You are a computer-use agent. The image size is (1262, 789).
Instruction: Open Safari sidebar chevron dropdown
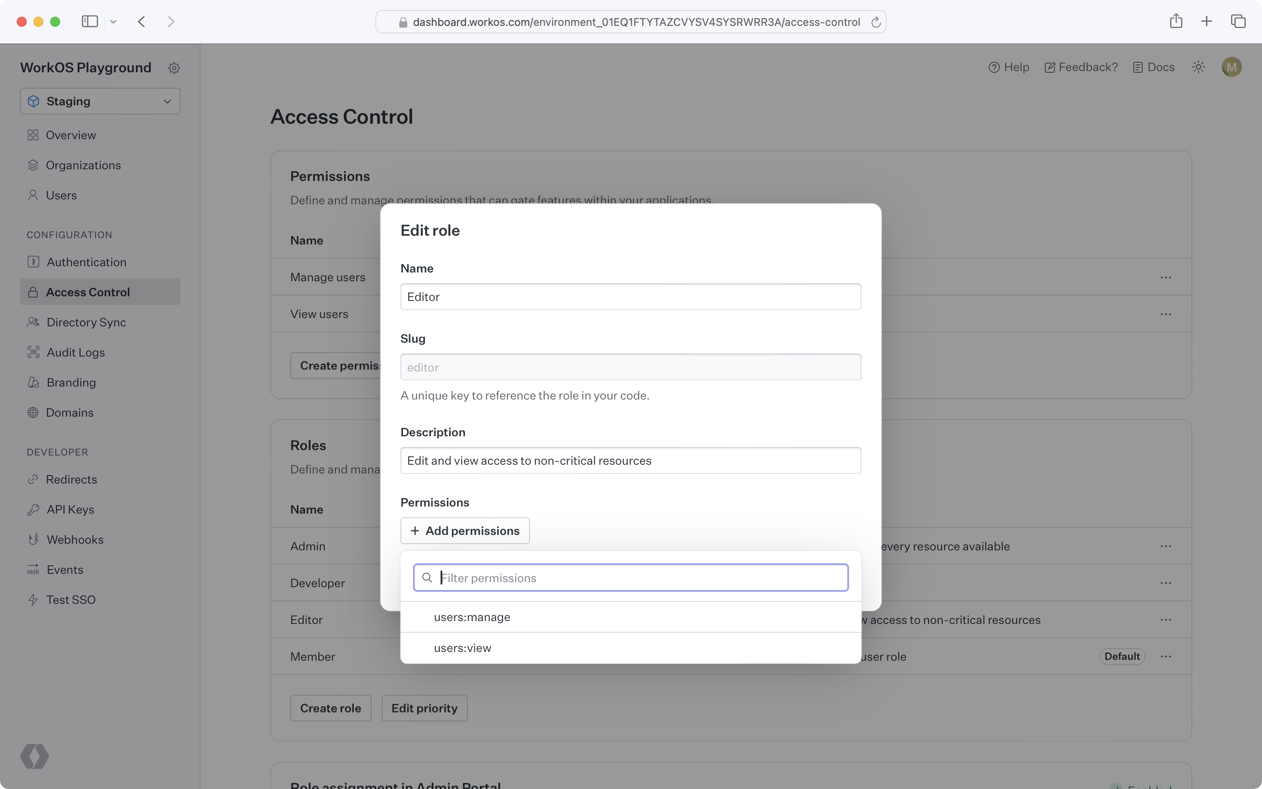tap(113, 22)
